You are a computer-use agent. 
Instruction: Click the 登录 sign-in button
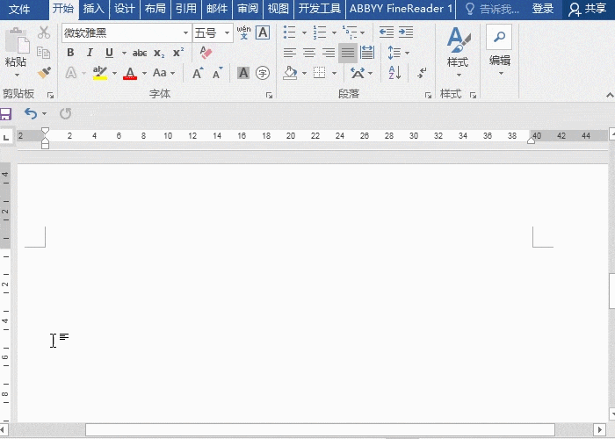tap(543, 9)
